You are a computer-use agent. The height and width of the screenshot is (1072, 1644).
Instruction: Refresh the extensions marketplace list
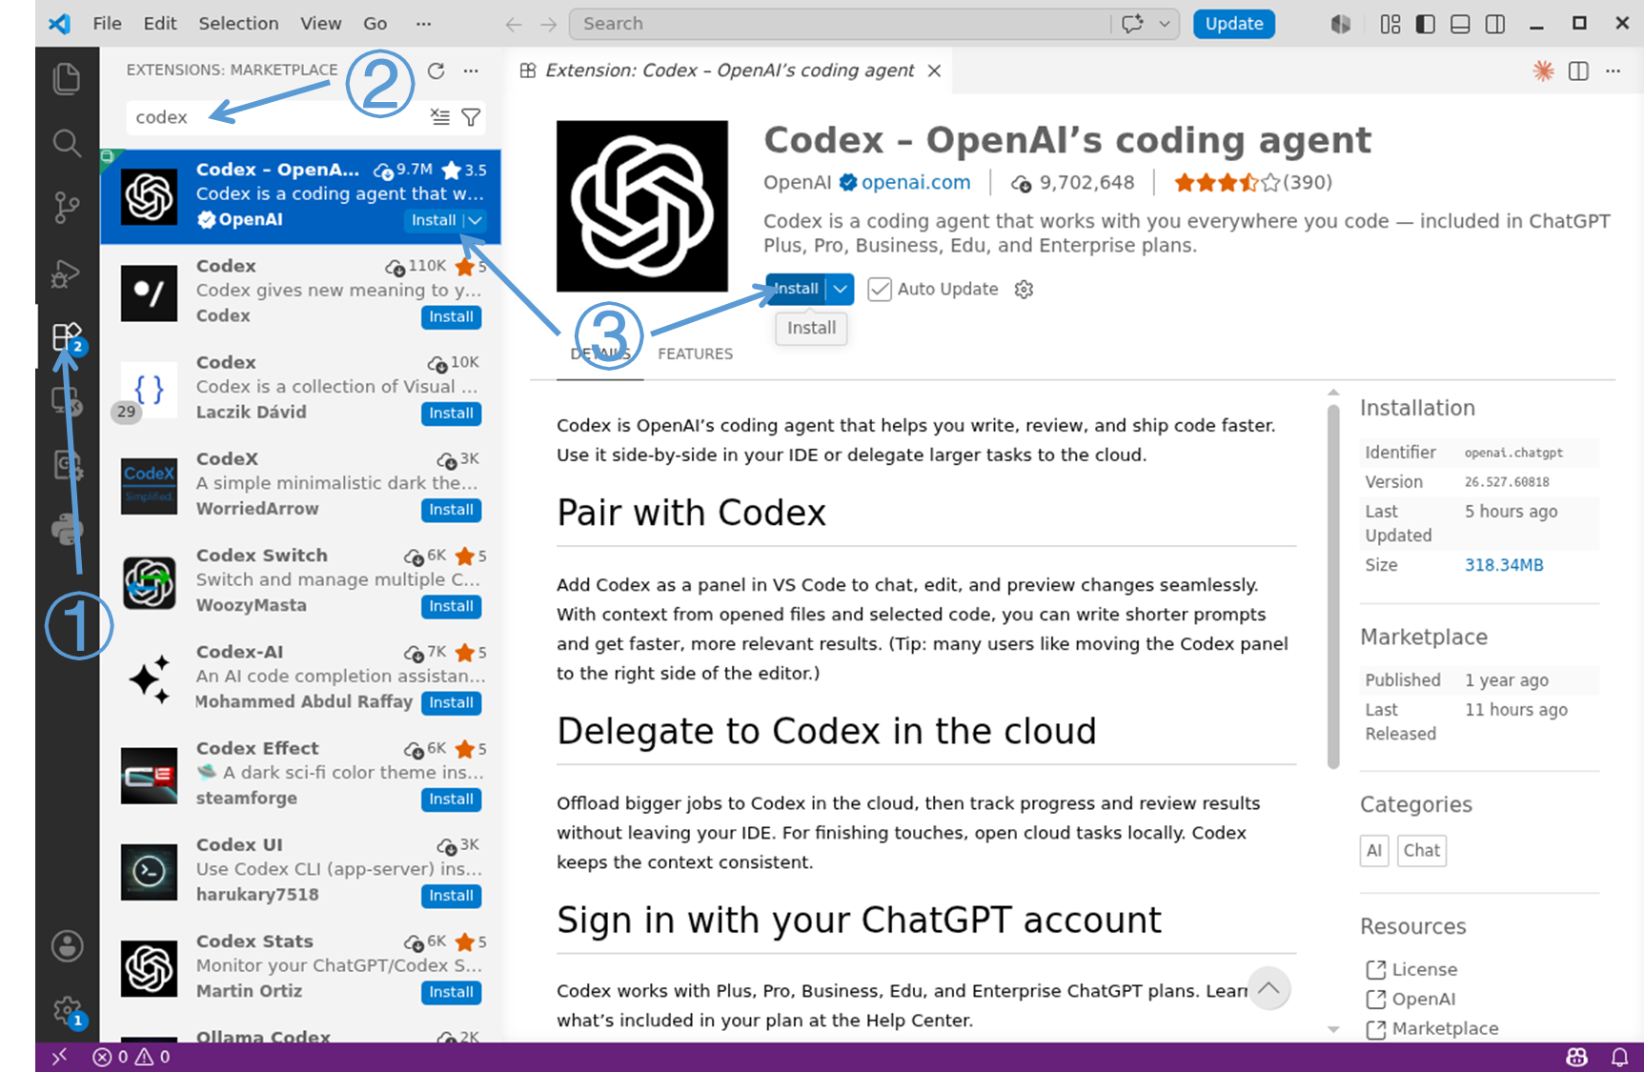point(436,71)
